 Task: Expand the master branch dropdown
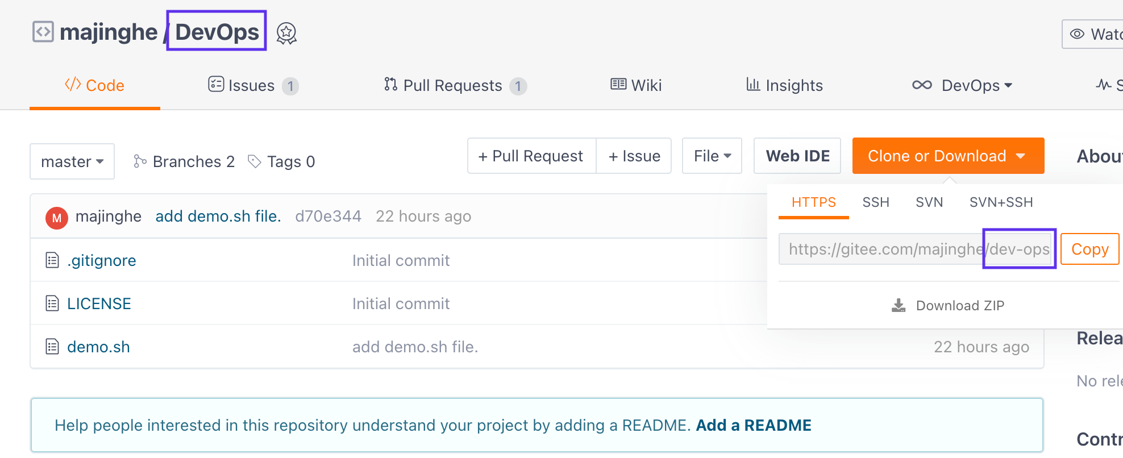pos(72,162)
